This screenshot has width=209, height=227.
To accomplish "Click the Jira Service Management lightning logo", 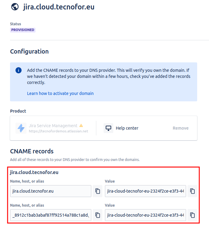I will [21, 128].
